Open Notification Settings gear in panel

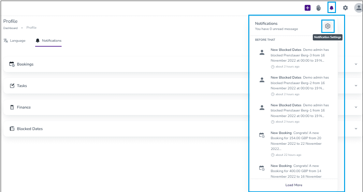click(327, 26)
